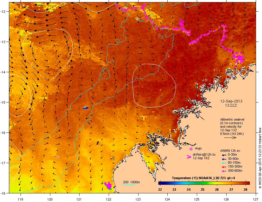The image size is (262, 202).
Task: Click the "12-Sep 18Z" legend text
Action: (x=201, y=158)
